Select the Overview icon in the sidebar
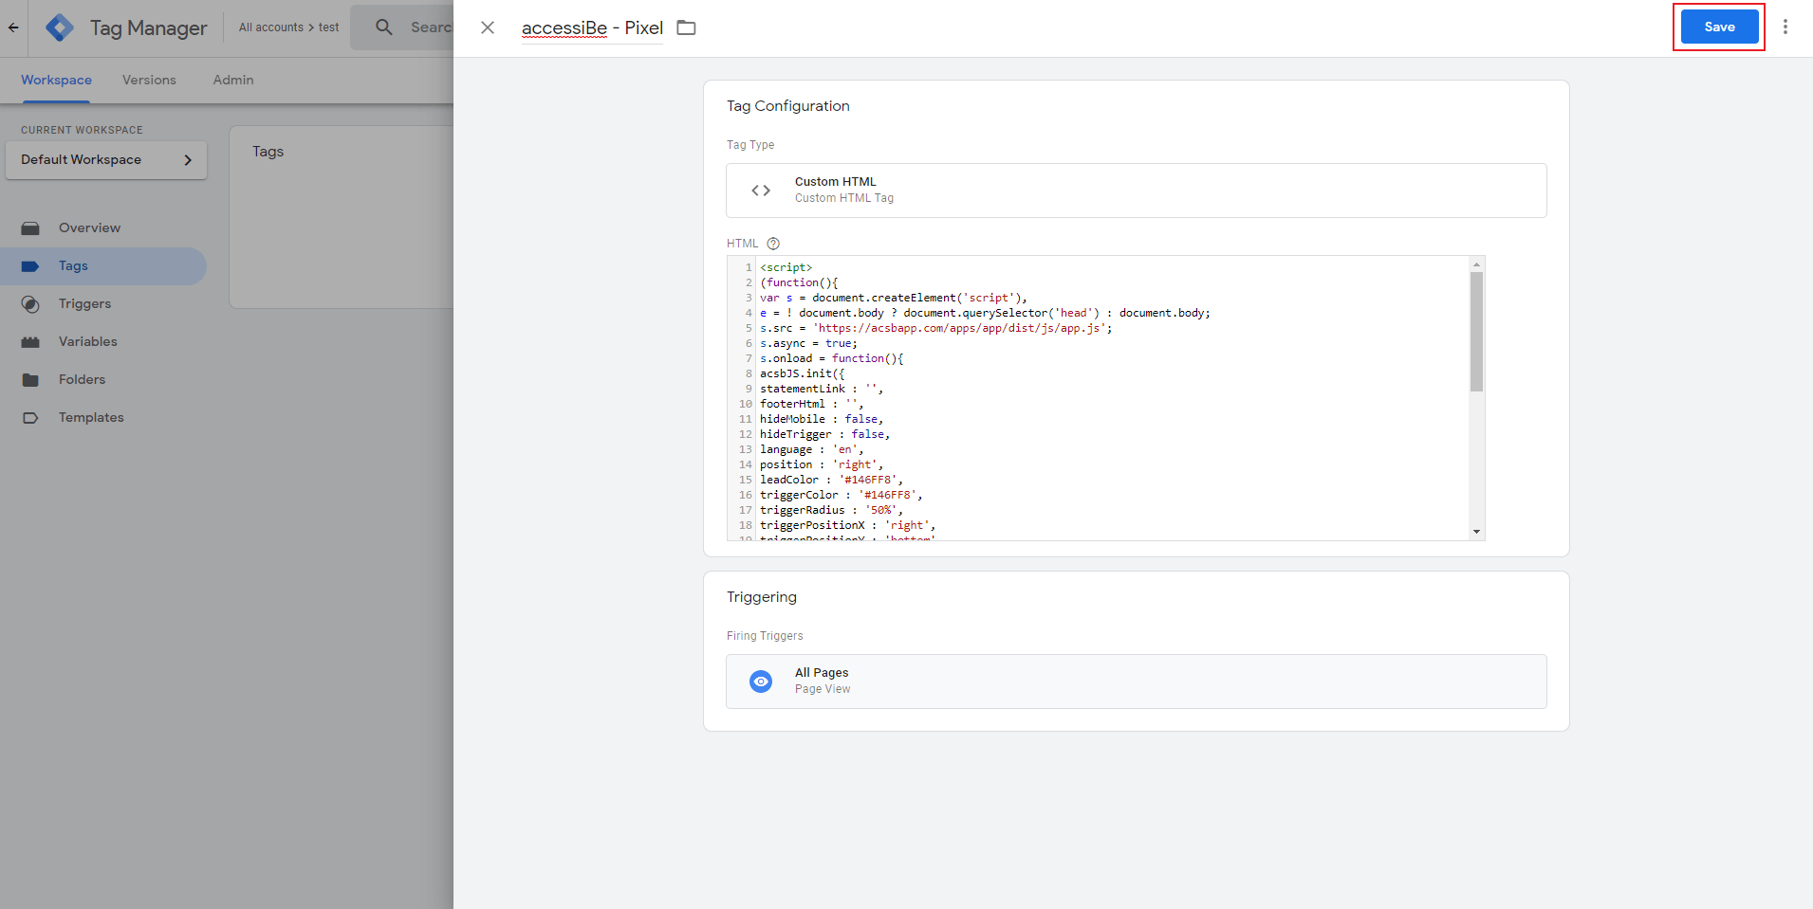Screen dimensions: 1813x909 click(x=30, y=227)
